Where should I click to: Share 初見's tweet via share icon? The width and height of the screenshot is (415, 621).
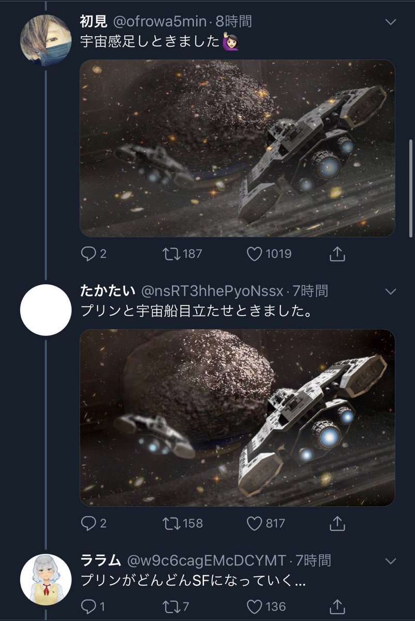tap(337, 254)
